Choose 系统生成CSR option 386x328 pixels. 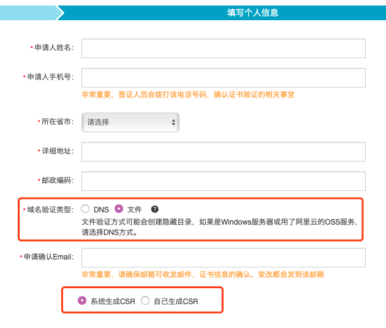81,300
